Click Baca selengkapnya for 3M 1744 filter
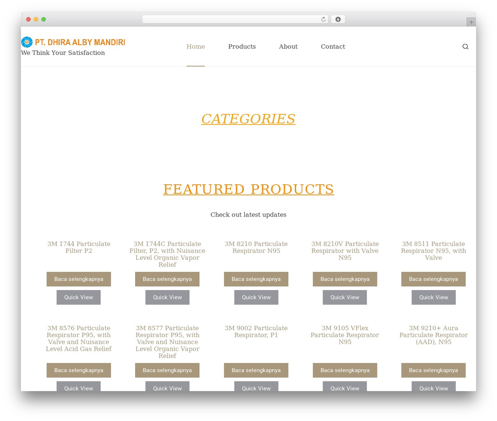The width and height of the screenshot is (497, 421). pyautogui.click(x=79, y=279)
